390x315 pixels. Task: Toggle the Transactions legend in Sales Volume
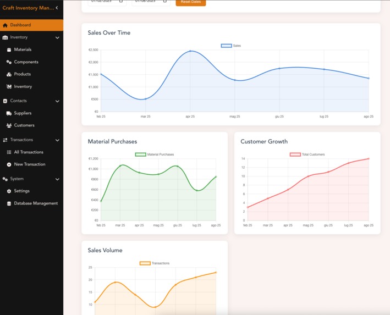point(155,263)
